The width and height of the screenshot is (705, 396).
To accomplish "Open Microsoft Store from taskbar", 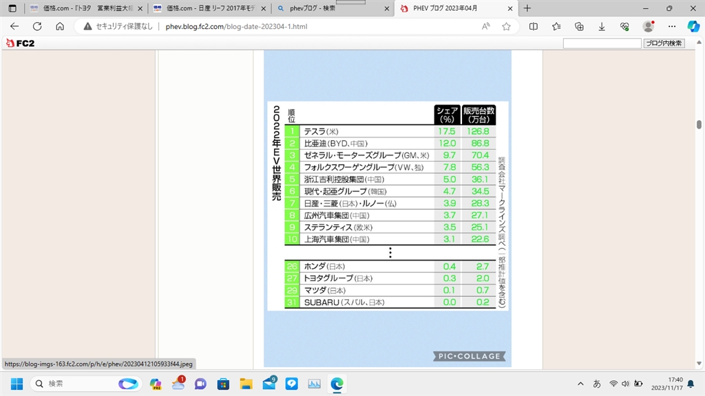I will pyautogui.click(x=224, y=384).
